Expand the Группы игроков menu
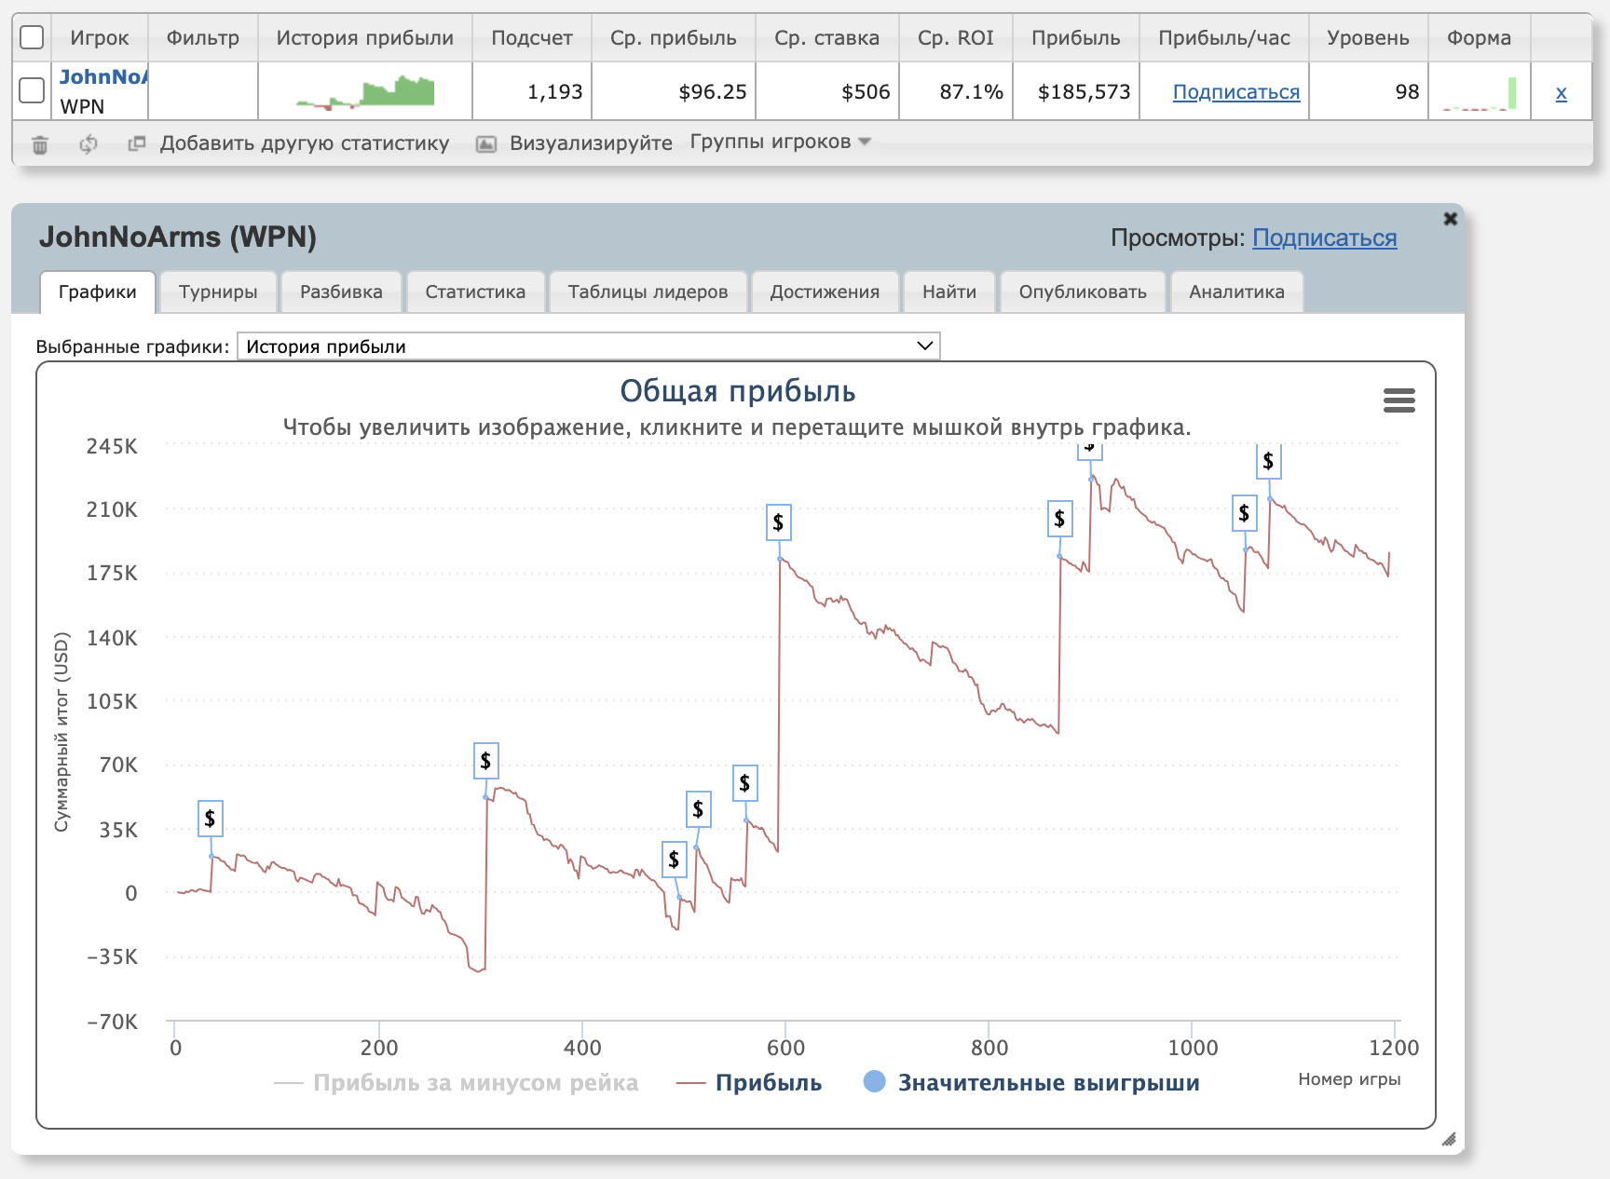This screenshot has width=1610, height=1179. click(780, 142)
